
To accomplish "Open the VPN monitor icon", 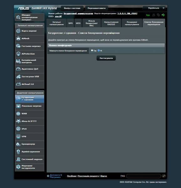I will click(18, 136).
